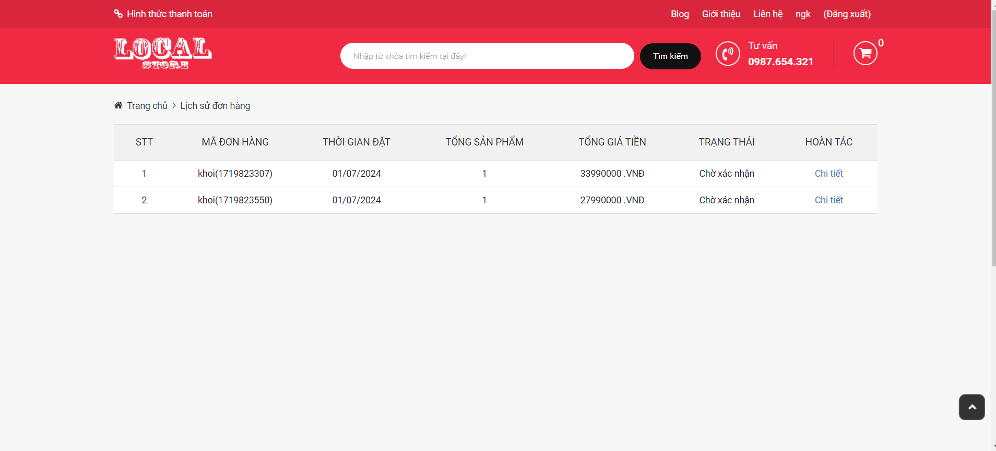The image size is (996, 451).
Task: Open the Liên hệ menu item
Action: tap(768, 14)
